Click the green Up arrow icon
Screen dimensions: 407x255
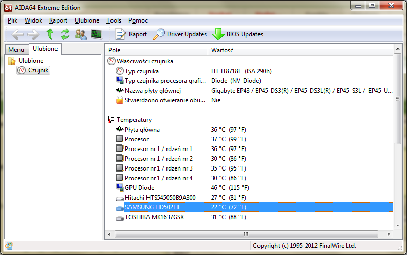(50, 34)
